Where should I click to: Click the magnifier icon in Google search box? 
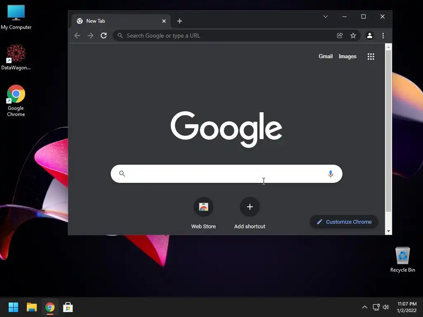pos(122,174)
